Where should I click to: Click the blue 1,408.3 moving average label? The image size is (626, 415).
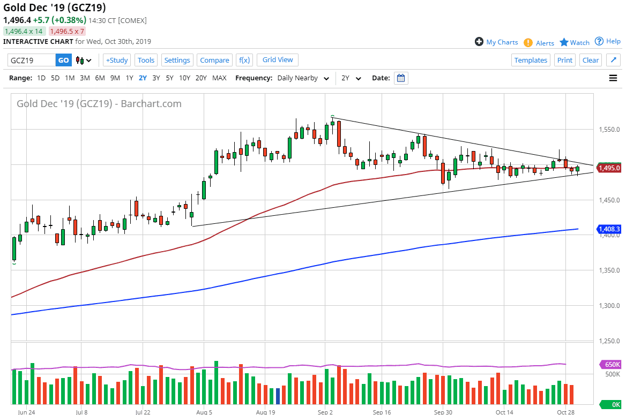(608, 229)
